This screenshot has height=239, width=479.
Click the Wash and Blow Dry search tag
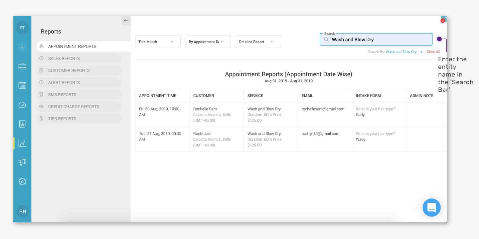point(401,52)
